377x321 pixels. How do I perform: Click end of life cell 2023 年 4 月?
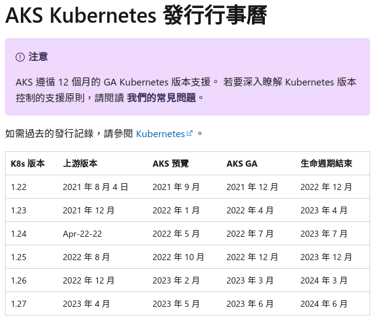tap(324, 210)
